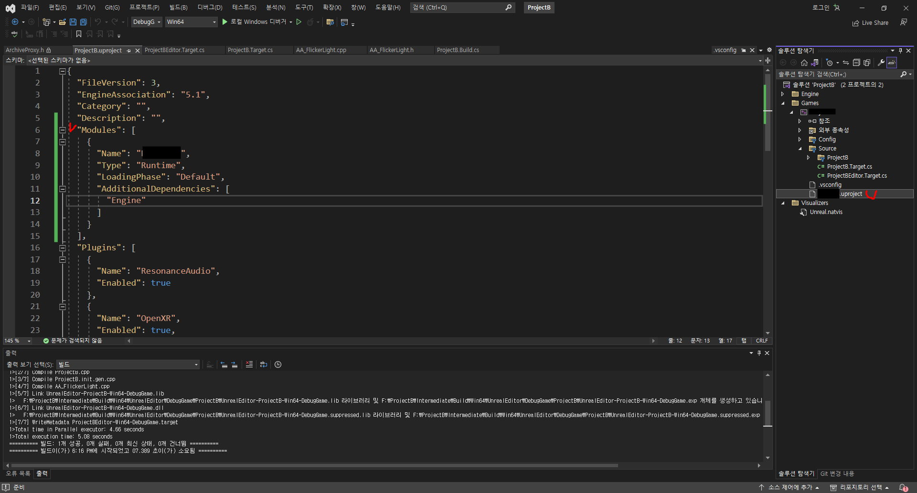This screenshot has height=493, width=917.
Task: Click the Save icon in the toolbar
Action: click(73, 22)
